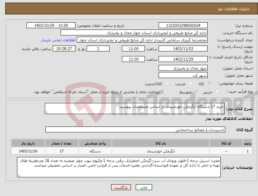Click the کد کالا column header

click(x=226, y=143)
